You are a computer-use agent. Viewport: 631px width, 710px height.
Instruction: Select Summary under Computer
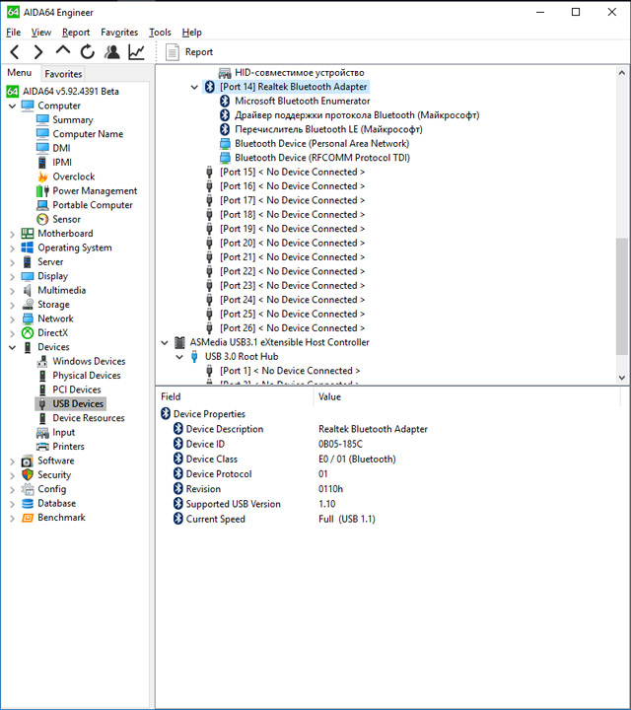click(72, 120)
